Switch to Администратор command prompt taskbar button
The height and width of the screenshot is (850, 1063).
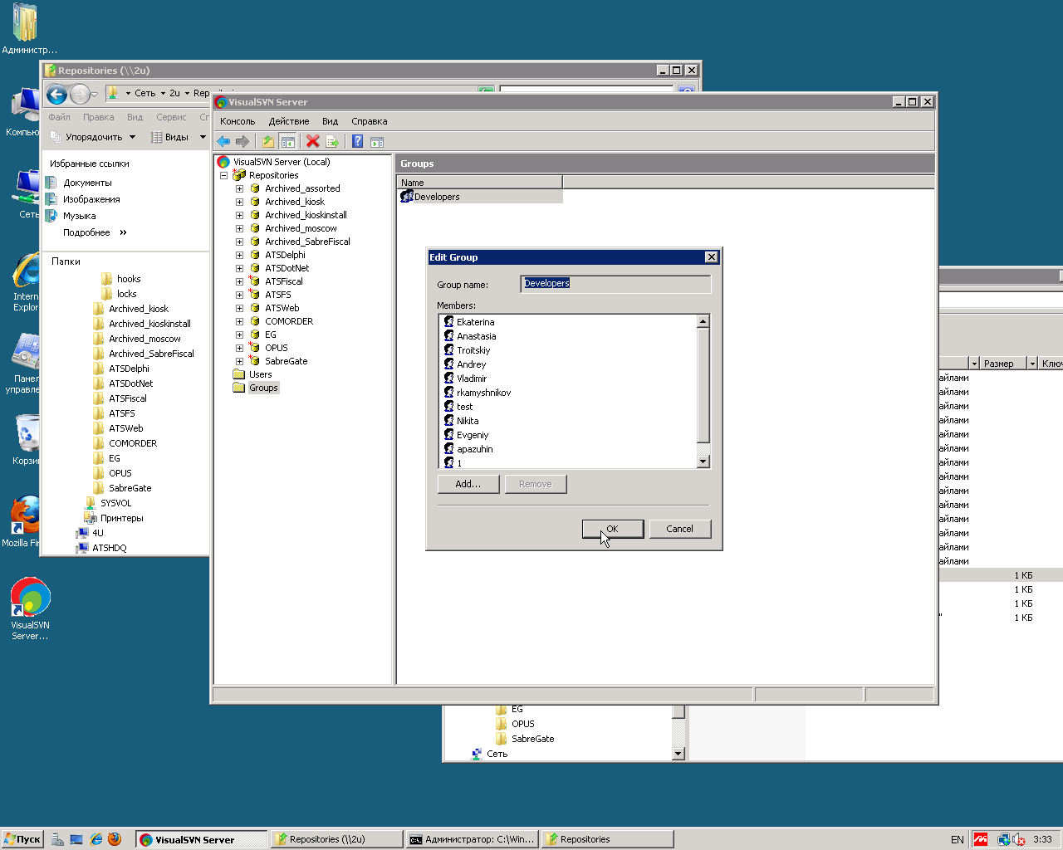[473, 839]
